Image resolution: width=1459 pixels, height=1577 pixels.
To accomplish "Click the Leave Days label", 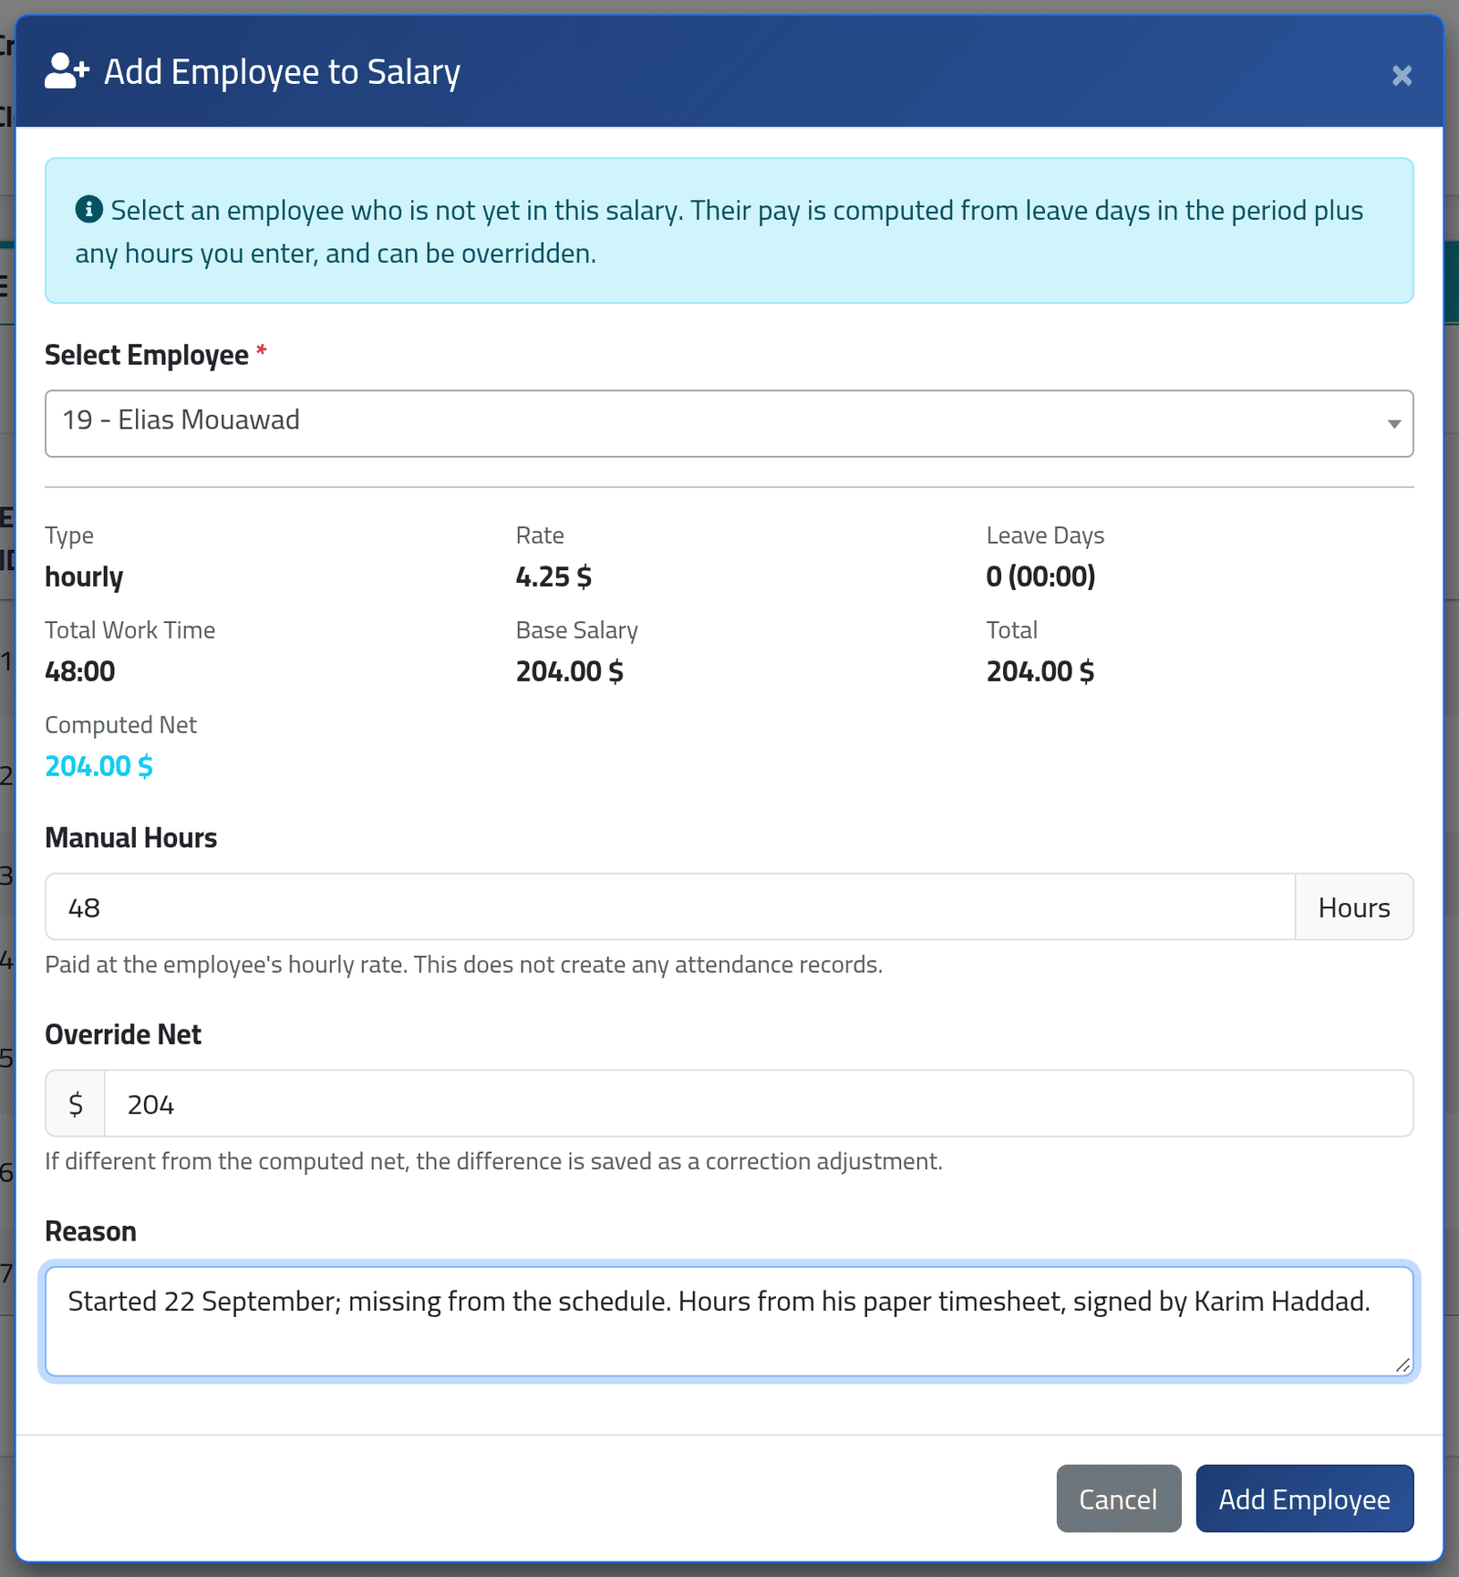I will coord(1045,535).
